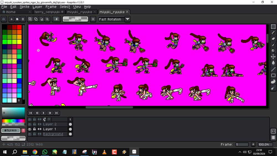
Task: Select the Eyedropper tool
Action: pos(273,45)
